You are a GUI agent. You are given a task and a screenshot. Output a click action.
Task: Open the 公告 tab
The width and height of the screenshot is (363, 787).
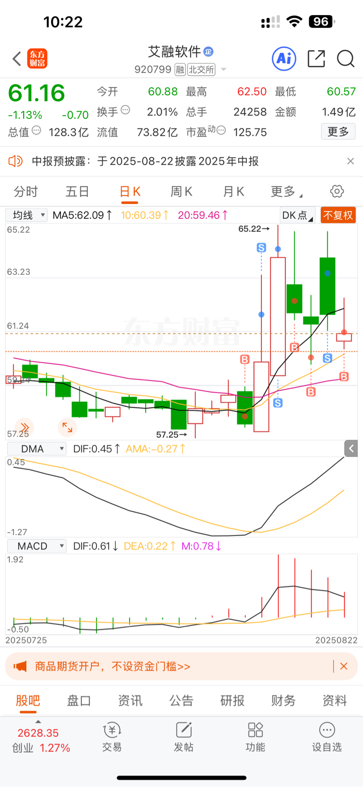181,700
